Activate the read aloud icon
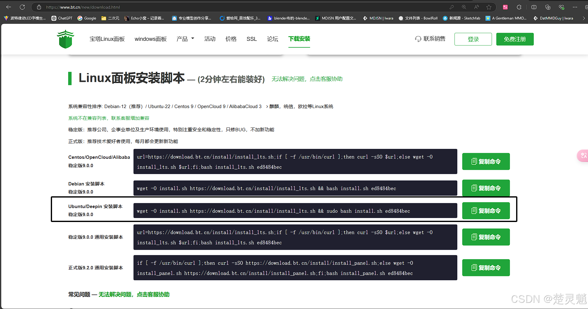 point(476,7)
